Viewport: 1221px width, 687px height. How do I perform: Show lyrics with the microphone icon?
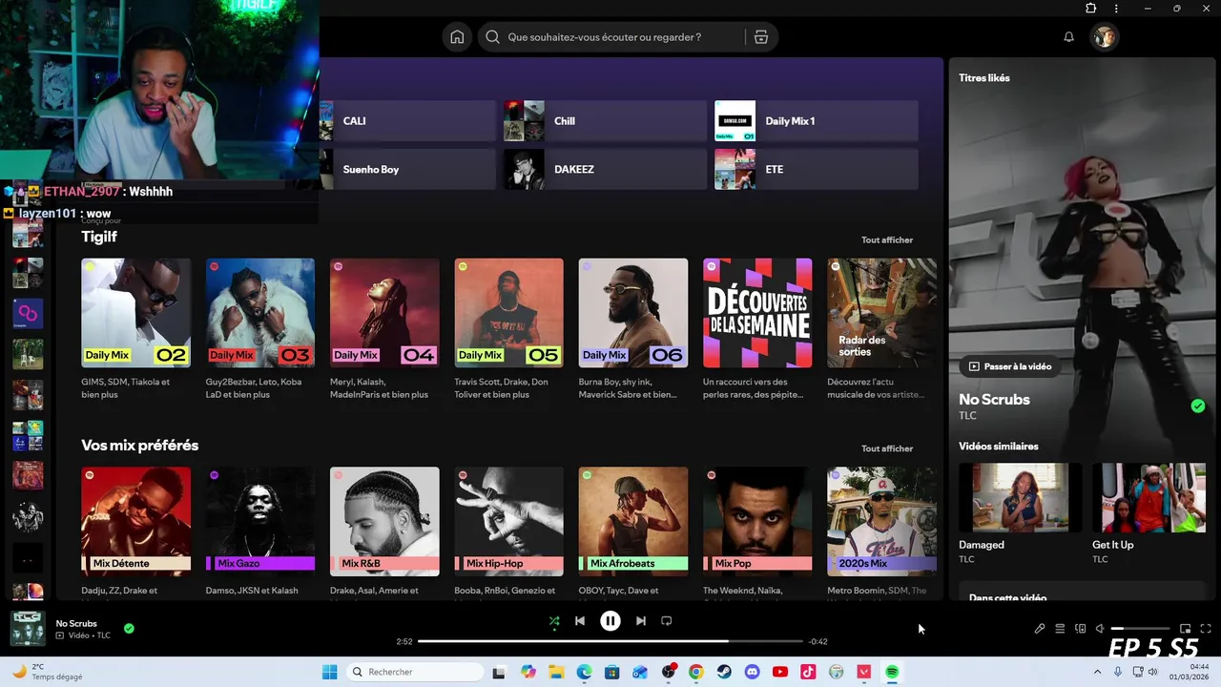click(1040, 629)
